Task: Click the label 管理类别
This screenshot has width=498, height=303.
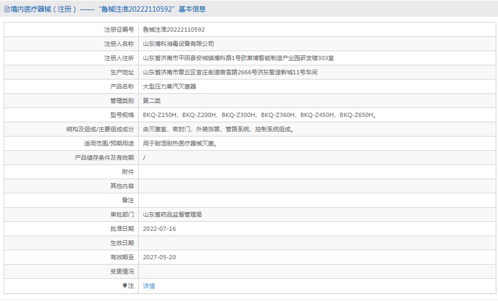Action: pos(122,101)
